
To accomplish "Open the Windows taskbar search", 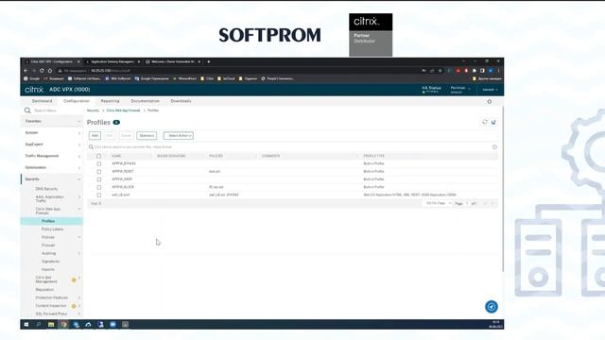I will (39, 325).
